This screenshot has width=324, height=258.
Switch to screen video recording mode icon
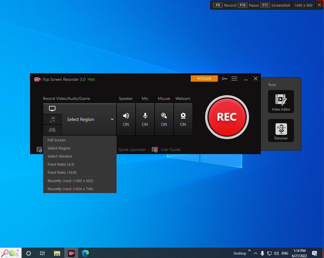click(52, 109)
